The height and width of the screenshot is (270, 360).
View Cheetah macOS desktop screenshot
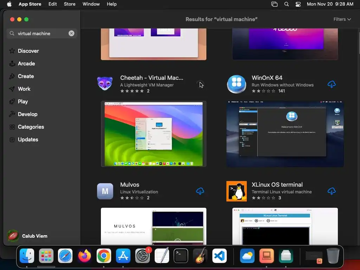click(154, 134)
